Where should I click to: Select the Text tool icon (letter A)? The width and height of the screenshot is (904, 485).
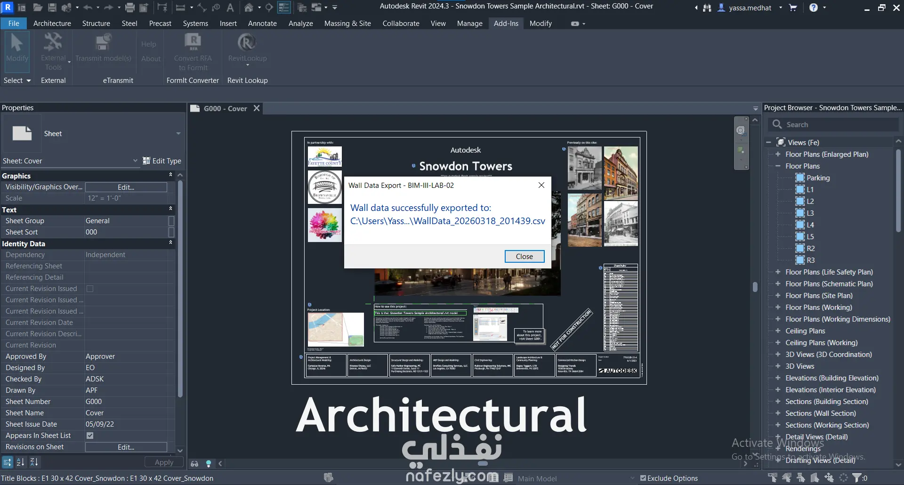[x=230, y=8]
